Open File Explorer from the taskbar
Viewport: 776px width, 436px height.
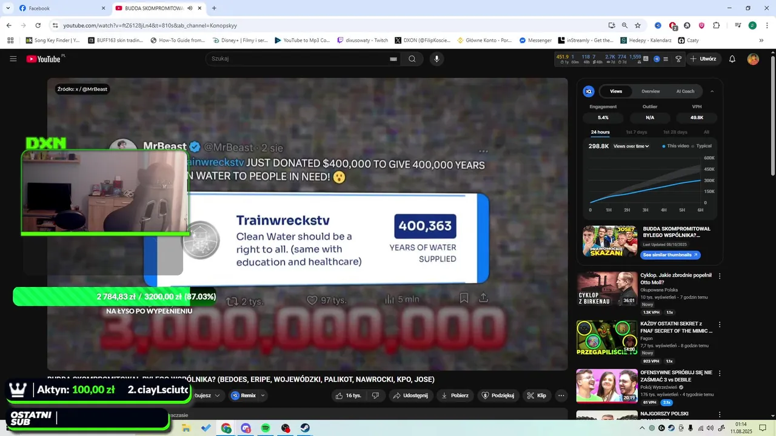(186, 428)
